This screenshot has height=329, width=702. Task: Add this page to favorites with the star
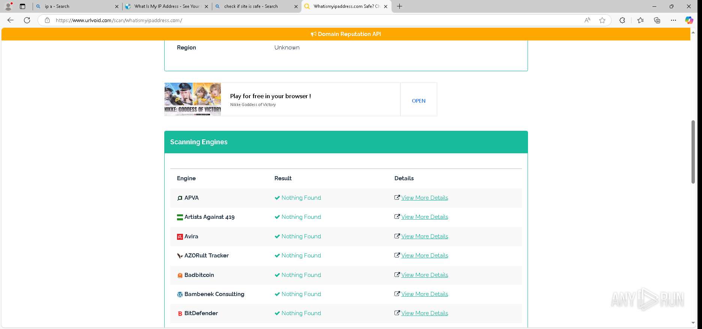point(602,20)
